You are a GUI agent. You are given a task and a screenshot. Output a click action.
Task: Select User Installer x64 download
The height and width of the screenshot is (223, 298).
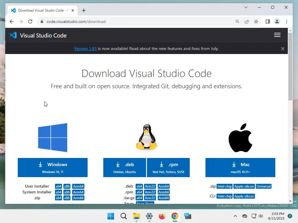point(58,186)
